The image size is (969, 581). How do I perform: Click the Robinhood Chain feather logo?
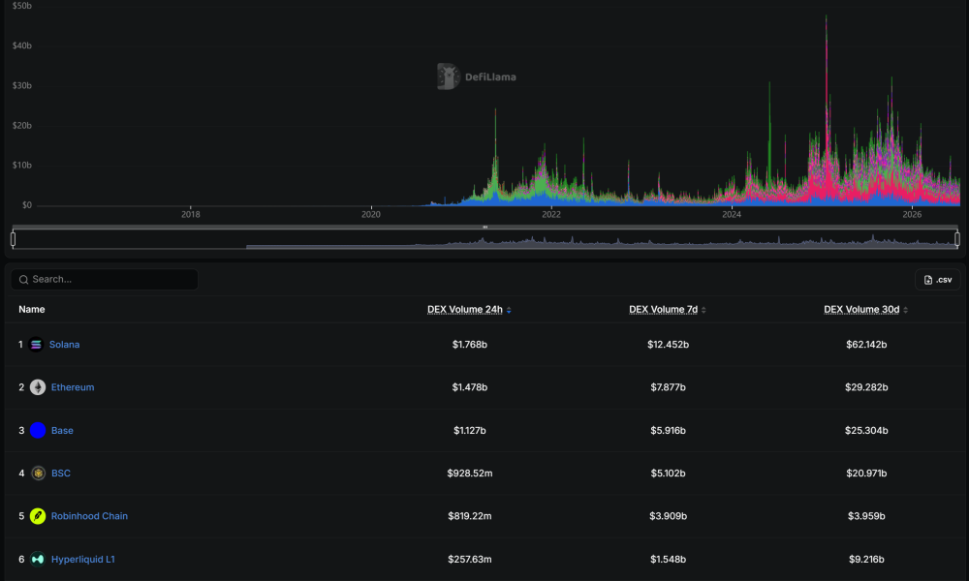[x=38, y=516]
